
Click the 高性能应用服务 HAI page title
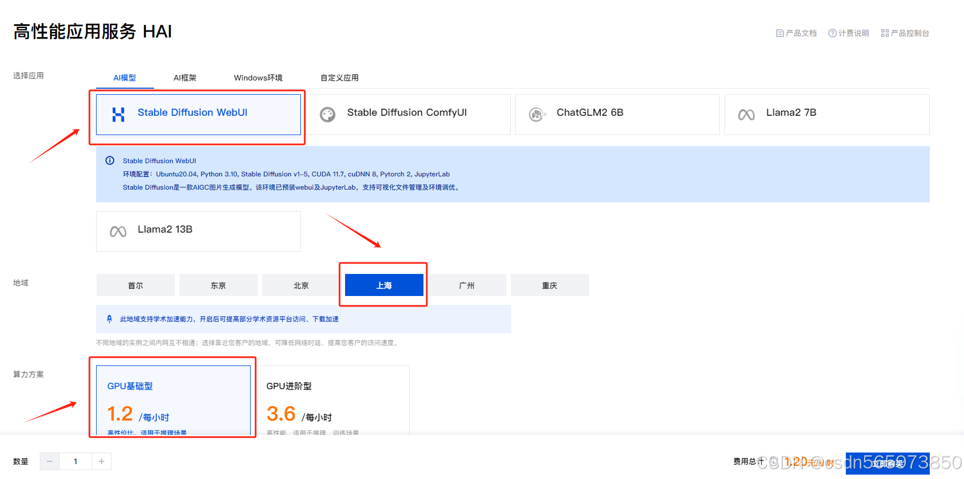[93, 31]
